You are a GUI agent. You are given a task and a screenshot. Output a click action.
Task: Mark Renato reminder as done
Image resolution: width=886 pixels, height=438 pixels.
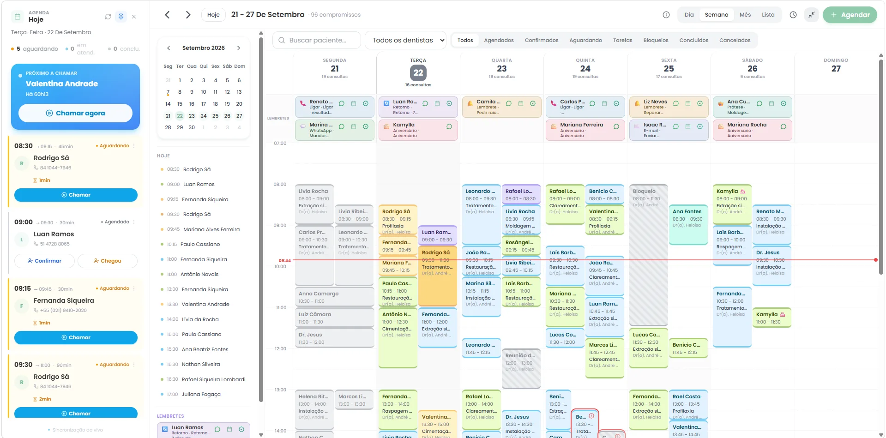tap(366, 103)
